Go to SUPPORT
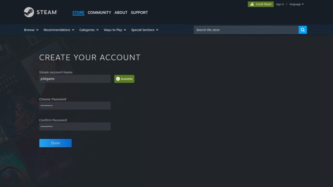This screenshot has height=187, width=333. pos(139,13)
